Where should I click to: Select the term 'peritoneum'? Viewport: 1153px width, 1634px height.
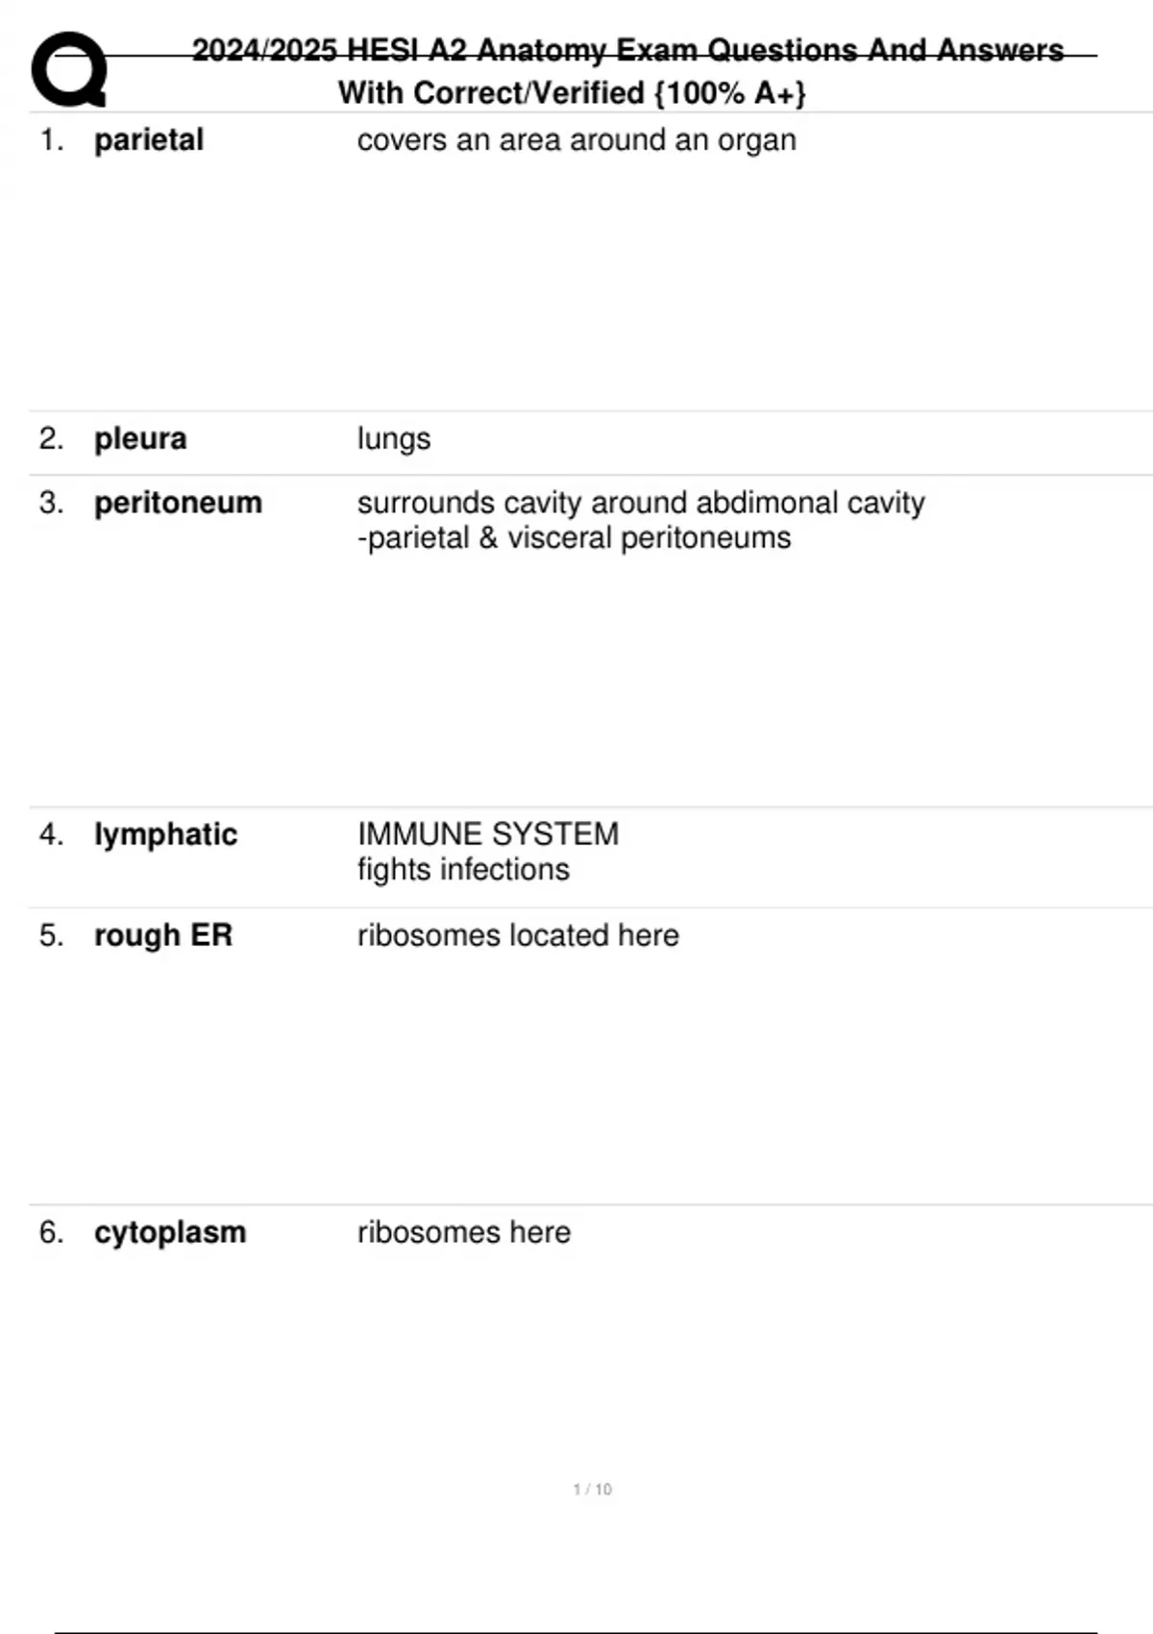click(178, 503)
